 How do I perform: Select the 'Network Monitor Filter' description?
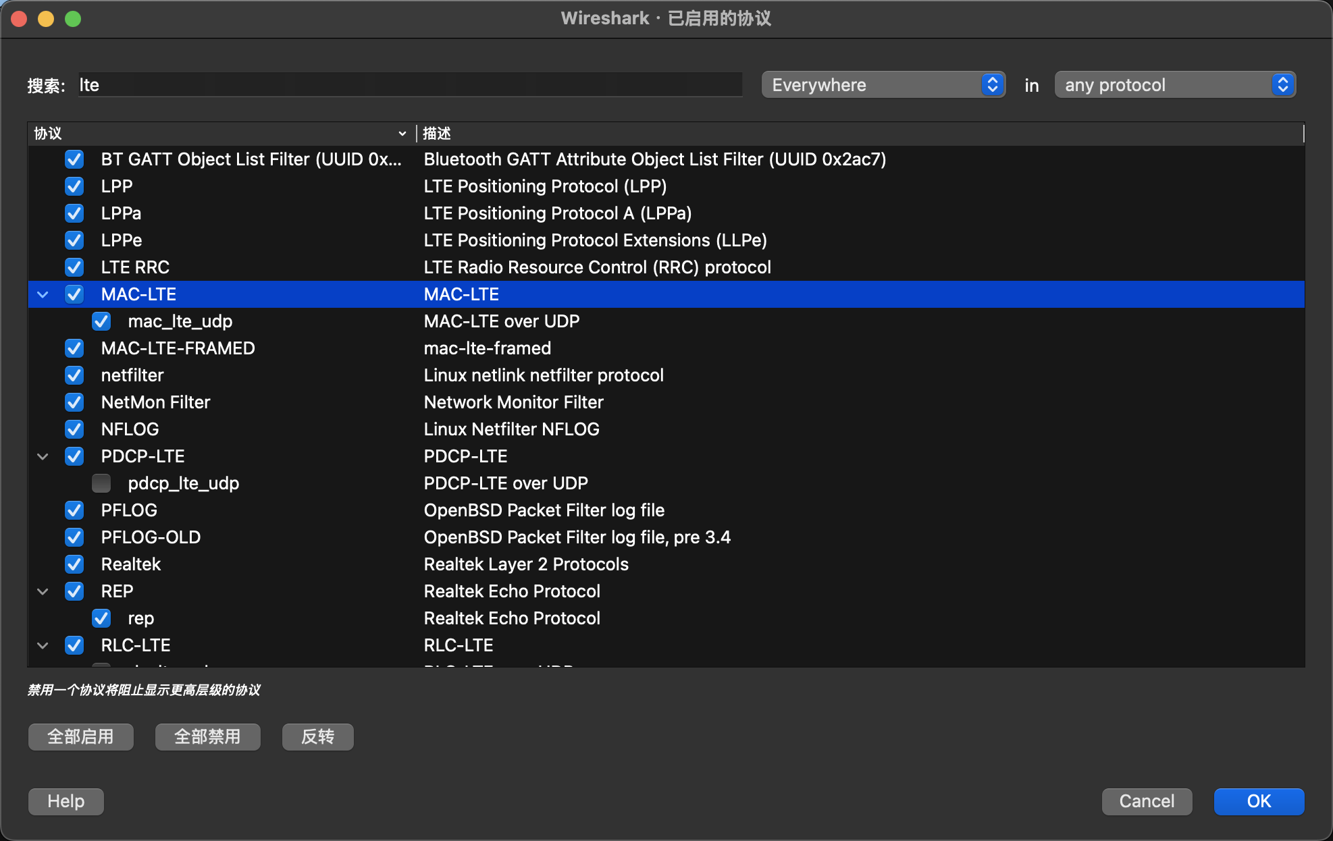pos(513,402)
